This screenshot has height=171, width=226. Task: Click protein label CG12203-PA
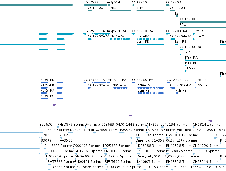(177, 80)
